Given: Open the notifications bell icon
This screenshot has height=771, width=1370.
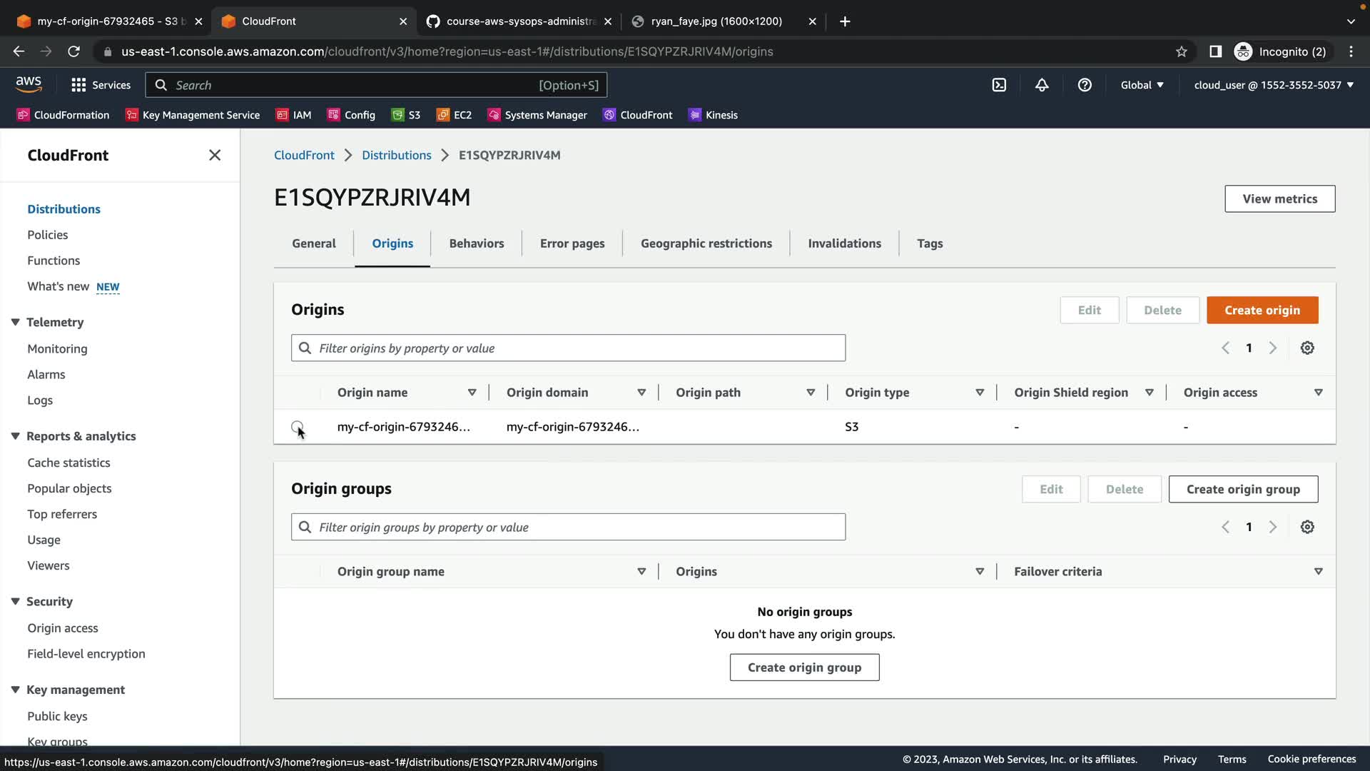Looking at the screenshot, I should (x=1042, y=85).
